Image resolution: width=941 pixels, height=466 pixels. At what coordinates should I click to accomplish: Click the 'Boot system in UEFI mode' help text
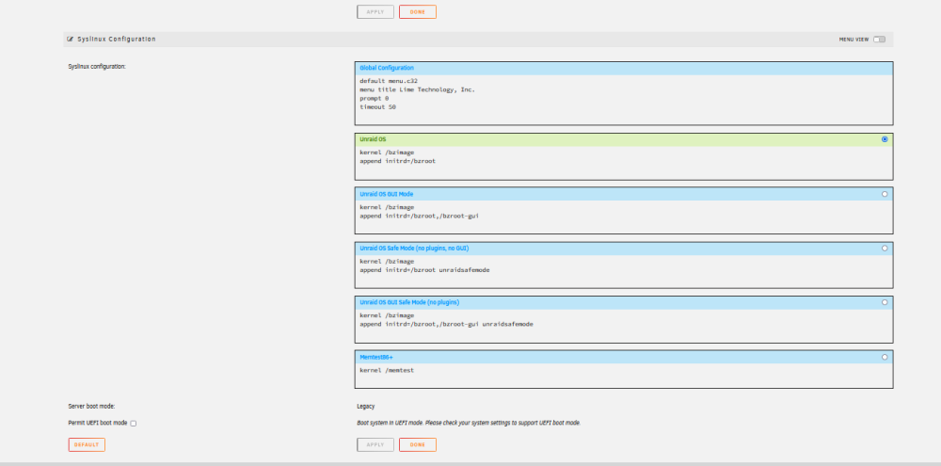pyautogui.click(x=469, y=423)
